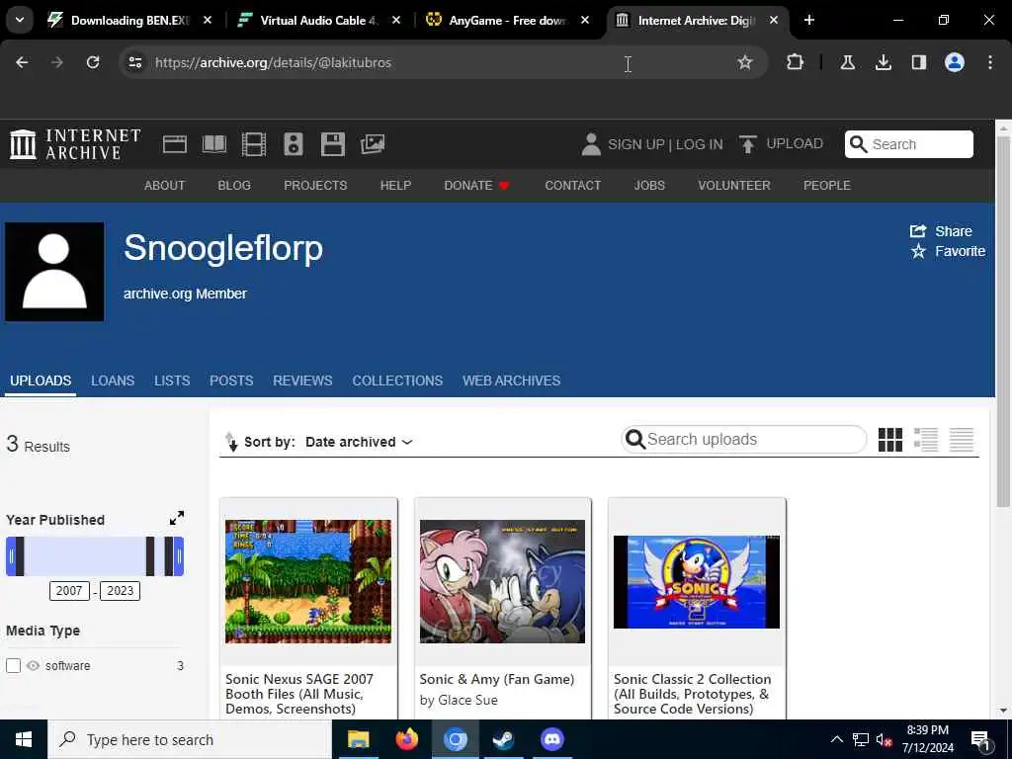Open the VOLUNTEER link
1012x759 pixels.
click(x=734, y=185)
